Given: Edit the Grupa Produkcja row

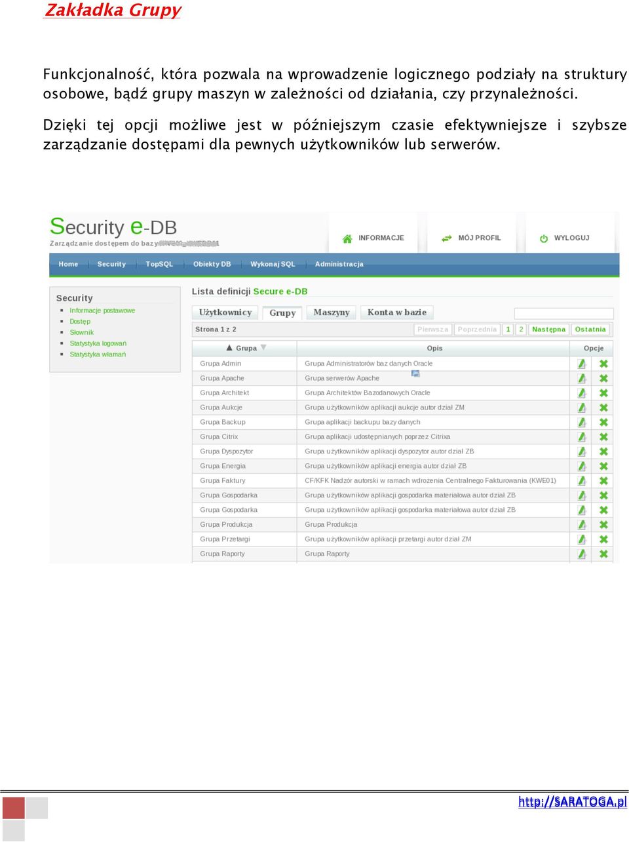Looking at the screenshot, I should click(x=581, y=525).
